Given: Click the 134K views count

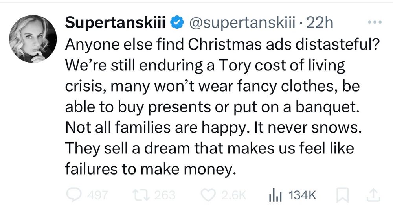Looking at the screenshot, I should 303,195.
